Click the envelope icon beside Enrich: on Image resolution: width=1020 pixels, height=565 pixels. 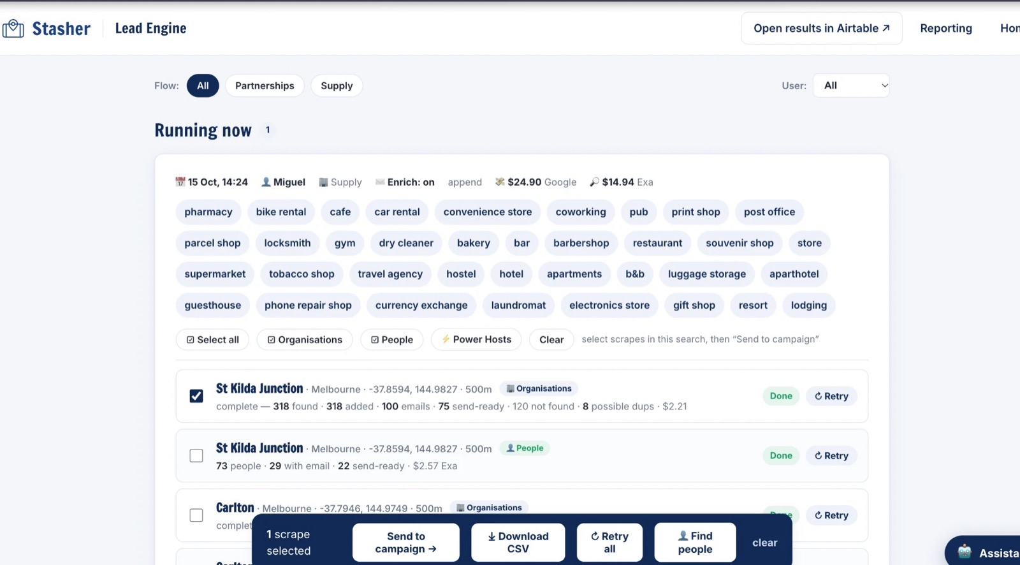(380, 182)
